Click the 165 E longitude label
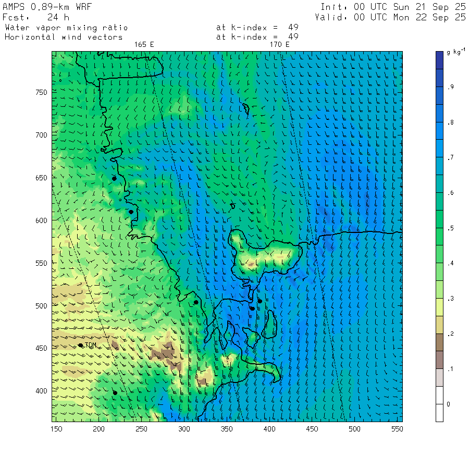Viewport: 469px width, 469px height. [x=144, y=45]
